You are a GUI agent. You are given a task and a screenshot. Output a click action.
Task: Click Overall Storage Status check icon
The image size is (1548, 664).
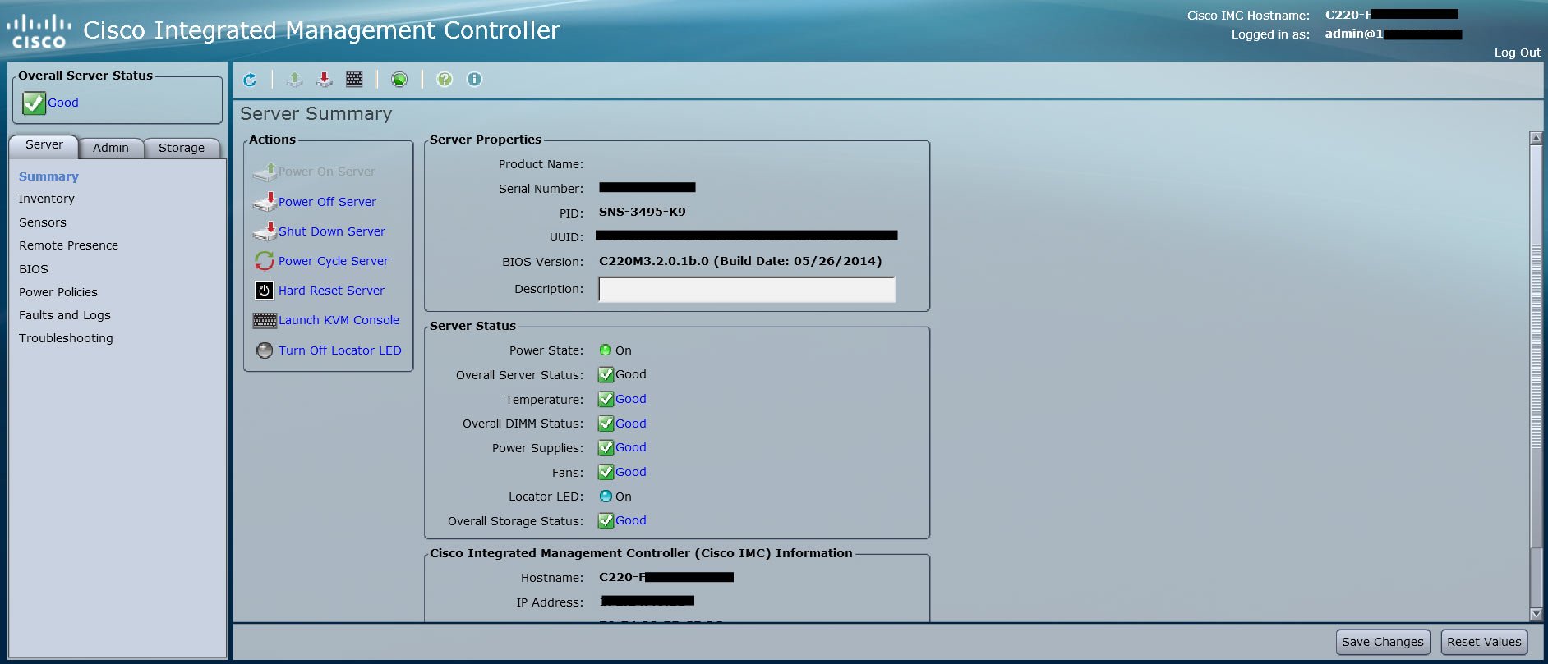[x=606, y=521]
